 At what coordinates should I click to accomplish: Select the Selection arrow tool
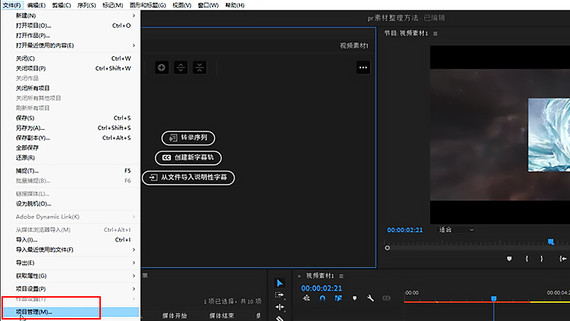coord(280,283)
